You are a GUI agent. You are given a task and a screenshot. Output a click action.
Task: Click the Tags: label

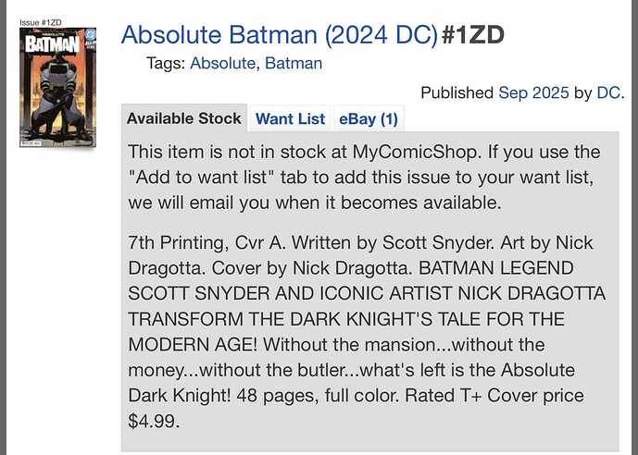pyautogui.click(x=166, y=64)
